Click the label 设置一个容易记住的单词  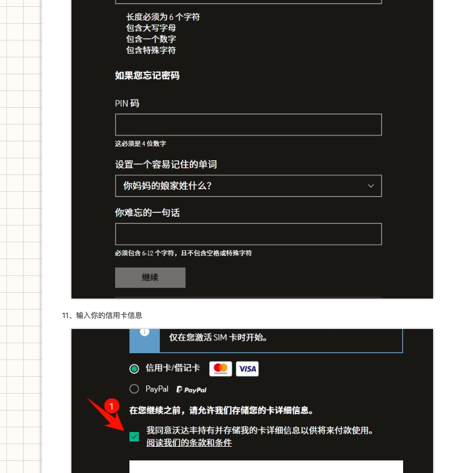tap(166, 164)
